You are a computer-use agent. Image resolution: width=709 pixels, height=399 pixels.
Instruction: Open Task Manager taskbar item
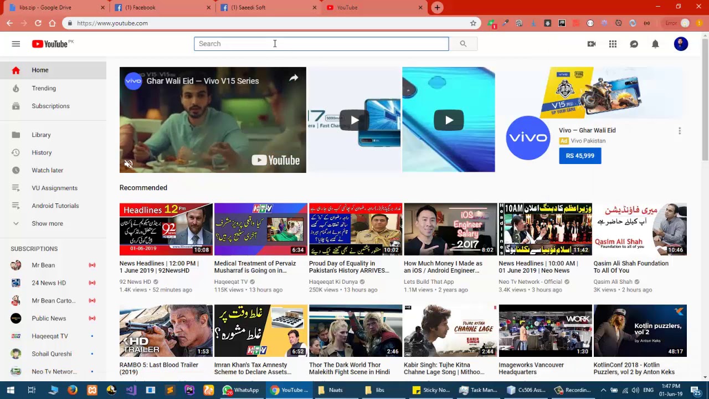[x=479, y=390]
